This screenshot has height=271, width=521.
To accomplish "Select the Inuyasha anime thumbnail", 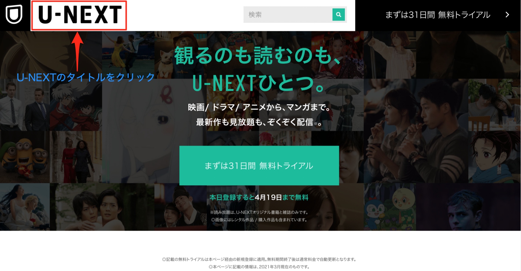I will point(76,105).
